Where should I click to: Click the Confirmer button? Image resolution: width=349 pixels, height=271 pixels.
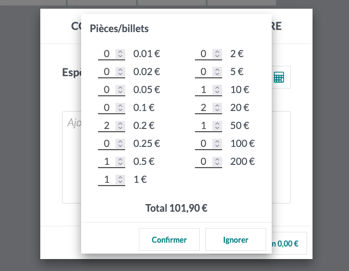click(169, 239)
